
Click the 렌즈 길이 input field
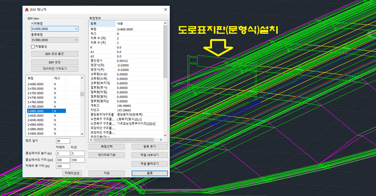pyautogui.click(x=63, y=141)
